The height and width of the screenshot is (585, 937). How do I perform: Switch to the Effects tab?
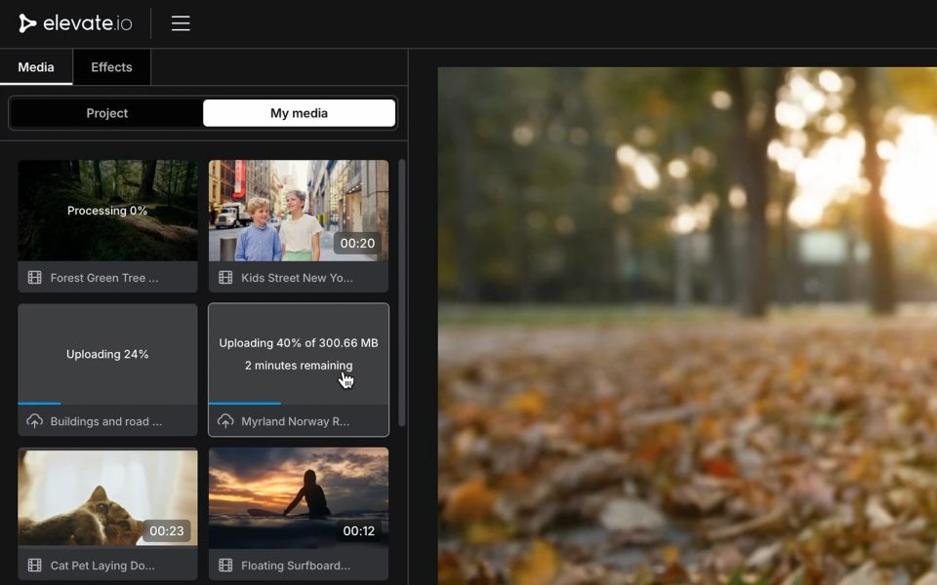click(111, 67)
